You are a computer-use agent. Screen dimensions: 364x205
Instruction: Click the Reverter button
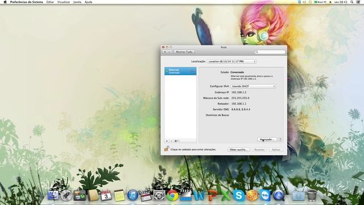pos(259,150)
